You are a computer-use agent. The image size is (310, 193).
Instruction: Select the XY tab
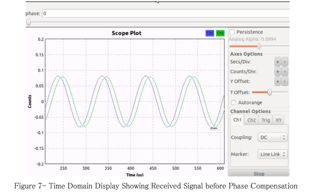(x=279, y=120)
